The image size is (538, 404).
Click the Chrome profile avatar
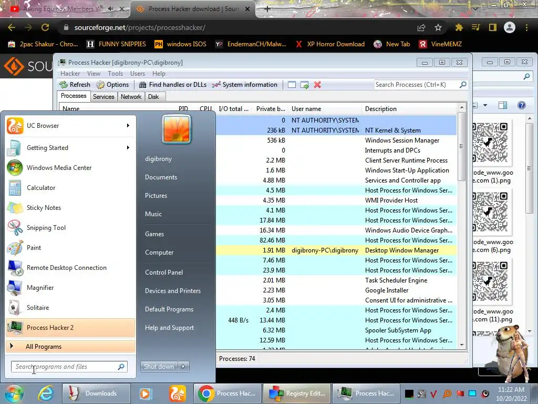(510, 27)
